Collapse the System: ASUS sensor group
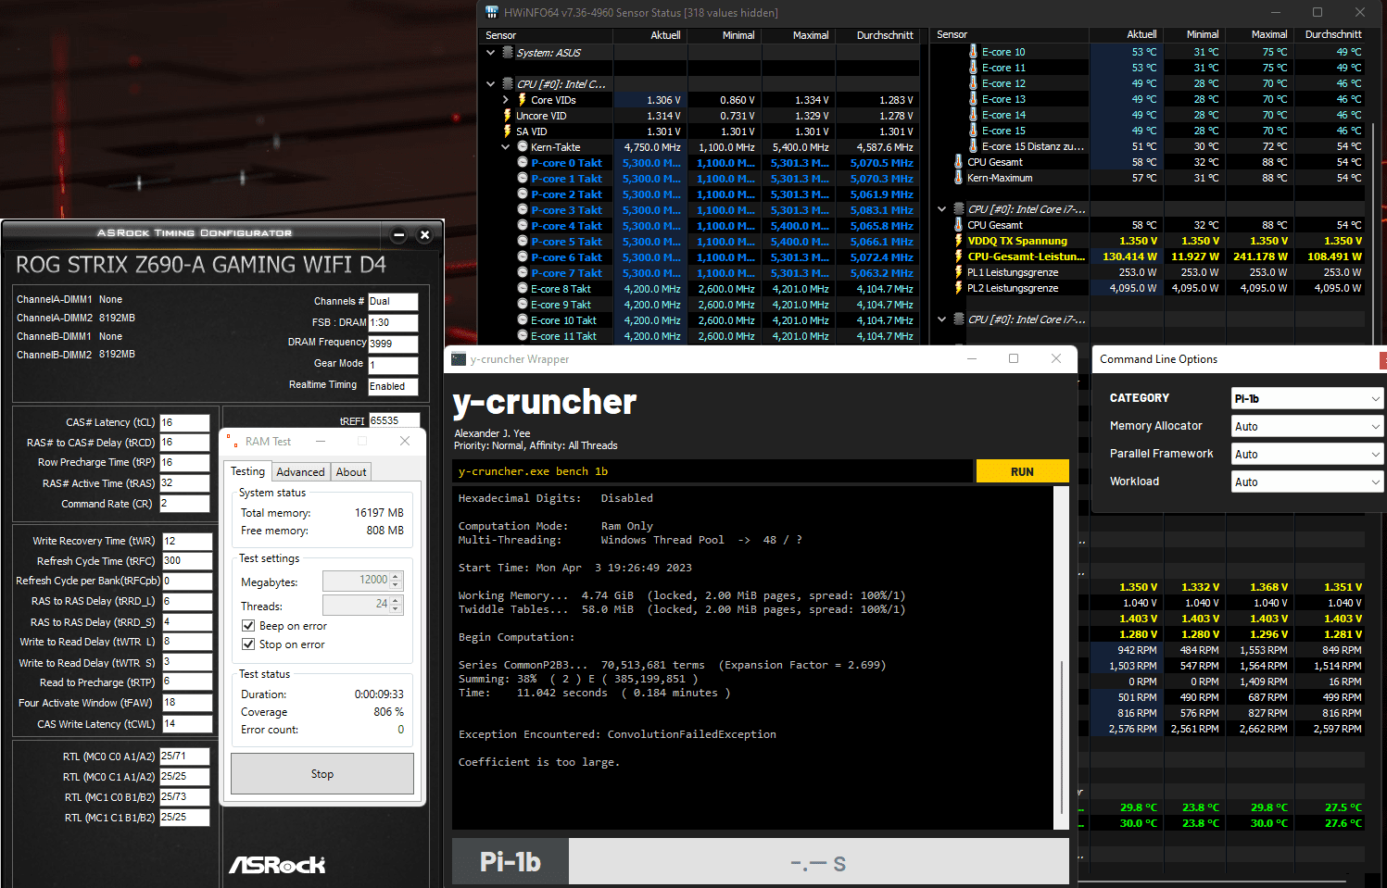 [x=491, y=53]
